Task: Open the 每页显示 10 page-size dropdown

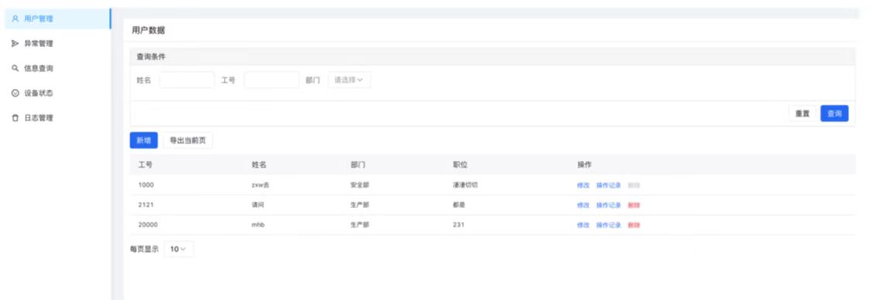Action: [179, 249]
